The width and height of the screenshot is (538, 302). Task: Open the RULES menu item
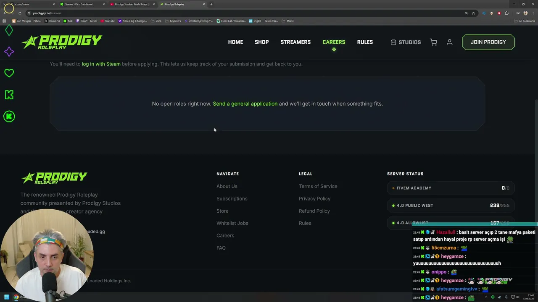pyautogui.click(x=365, y=42)
